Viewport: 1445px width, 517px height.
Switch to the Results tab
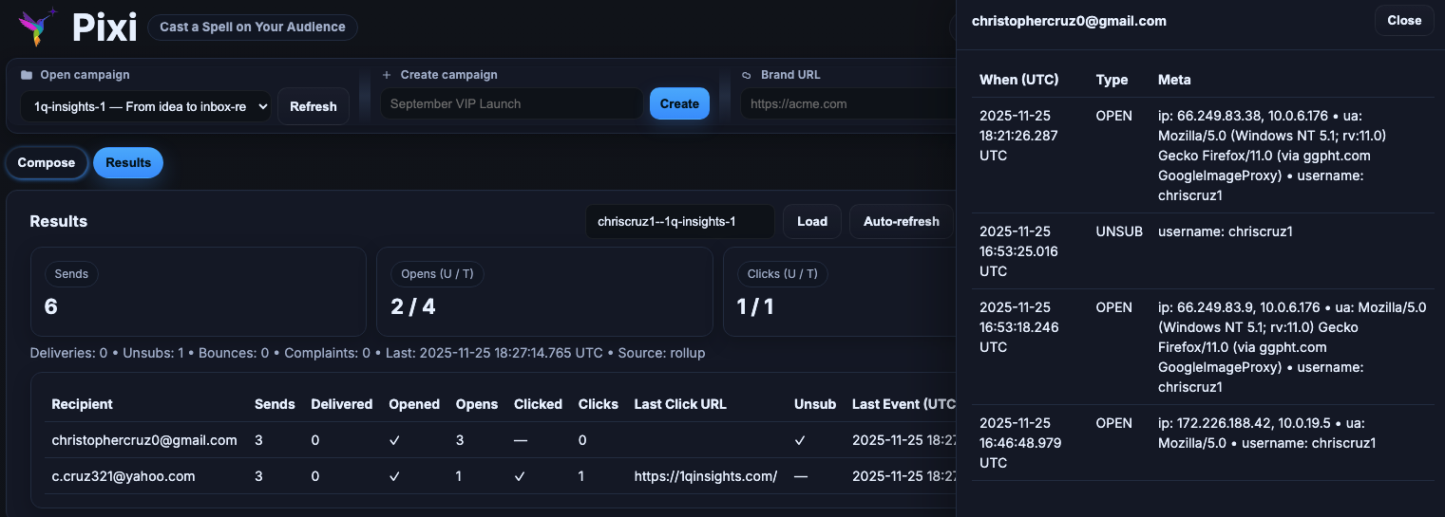(128, 163)
